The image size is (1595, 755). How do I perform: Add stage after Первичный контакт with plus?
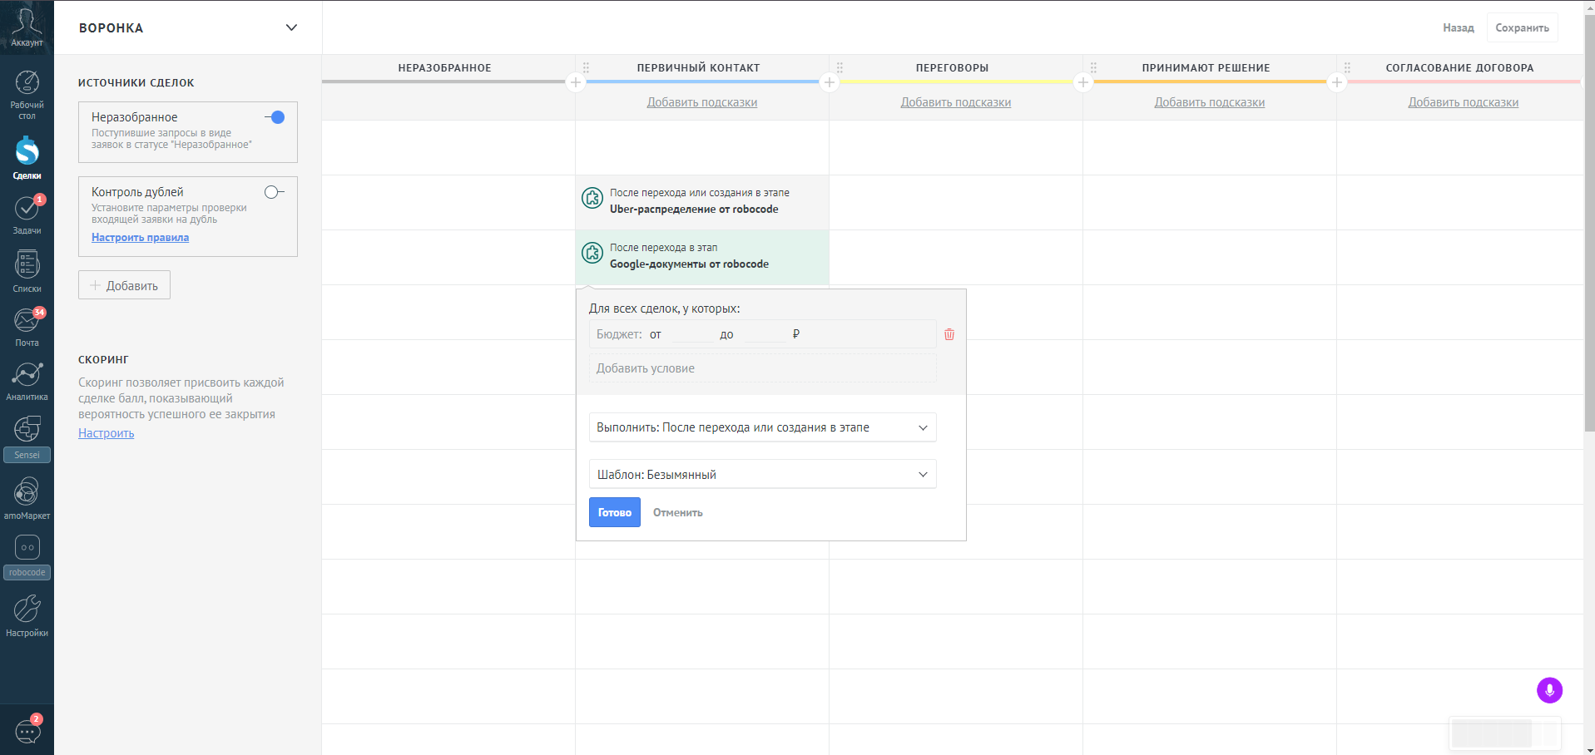click(830, 82)
